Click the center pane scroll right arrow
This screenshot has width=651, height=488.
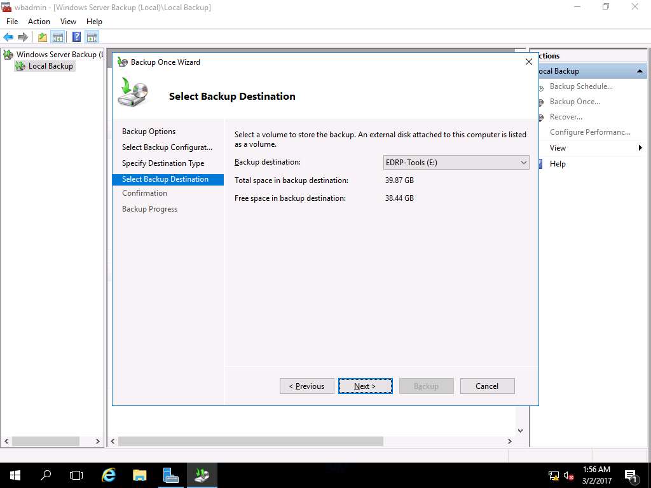509,441
